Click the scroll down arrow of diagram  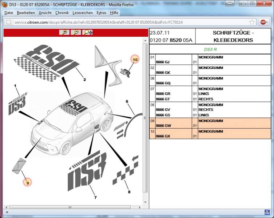[145, 202]
